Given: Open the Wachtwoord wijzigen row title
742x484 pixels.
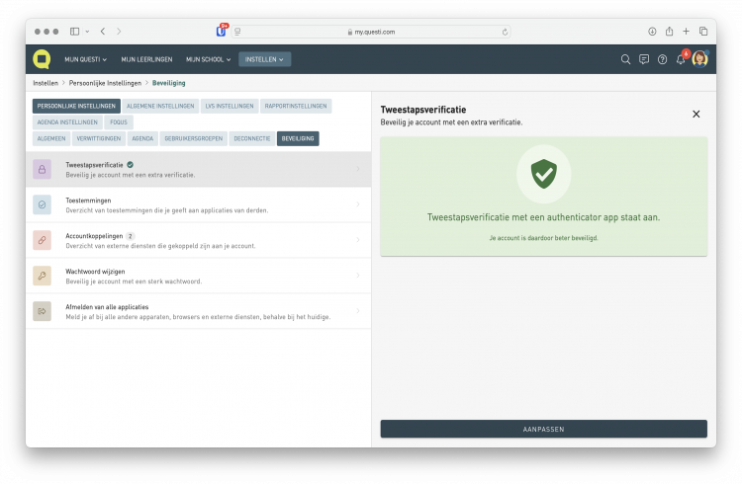Looking at the screenshot, I should tap(95, 272).
